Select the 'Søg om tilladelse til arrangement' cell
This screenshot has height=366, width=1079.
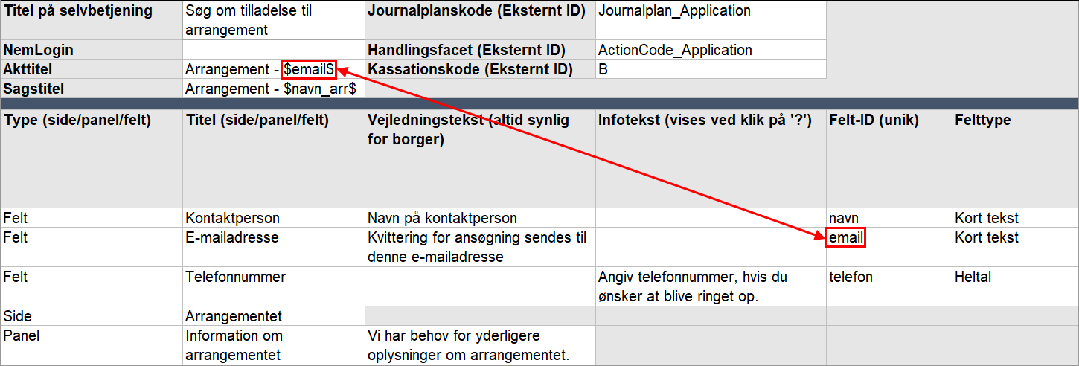click(x=273, y=20)
